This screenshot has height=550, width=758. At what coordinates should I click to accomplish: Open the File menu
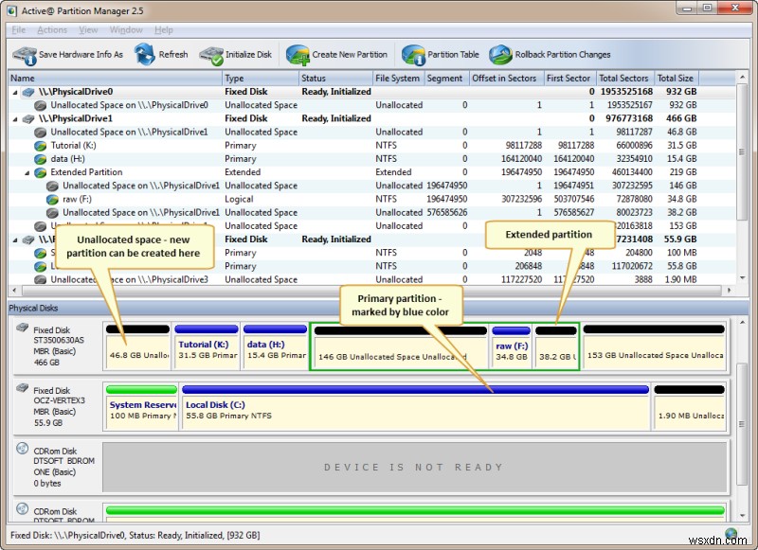tap(18, 30)
